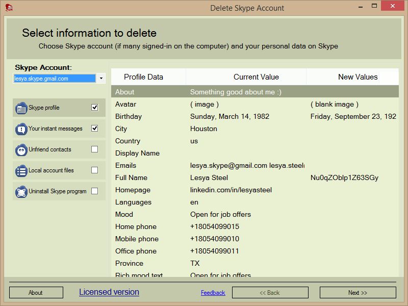Select the Languages row label
The image size is (408, 306).
point(133,202)
